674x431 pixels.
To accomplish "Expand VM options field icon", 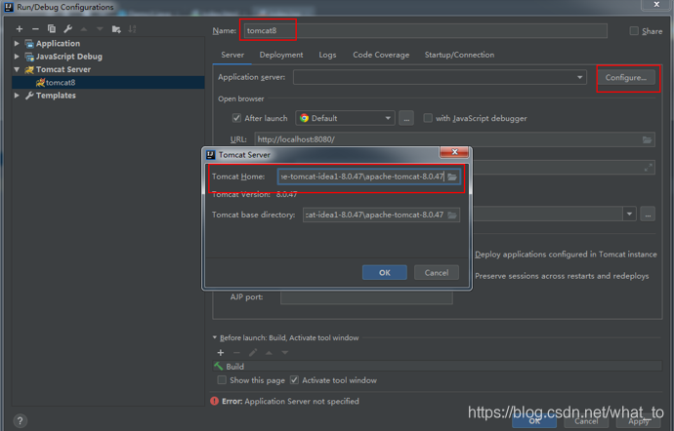I will 649,168.
